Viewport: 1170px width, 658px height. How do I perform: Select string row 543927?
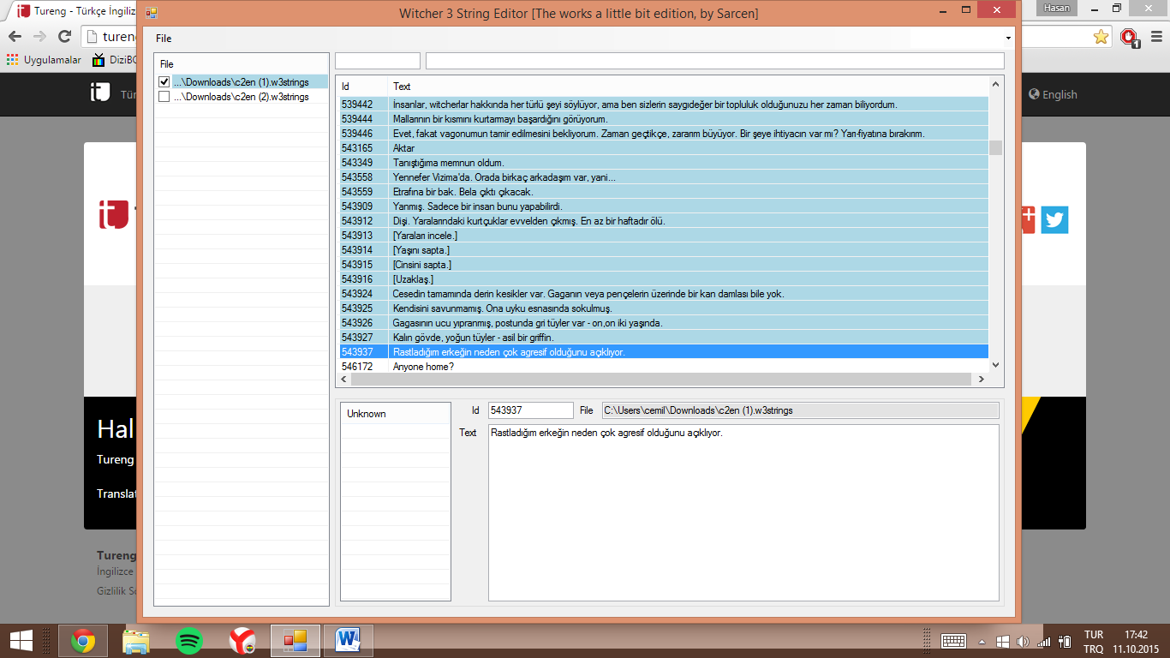(662, 338)
